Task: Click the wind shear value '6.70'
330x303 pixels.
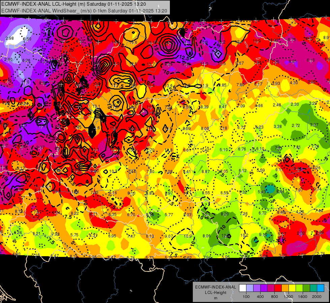Action: [131, 214]
